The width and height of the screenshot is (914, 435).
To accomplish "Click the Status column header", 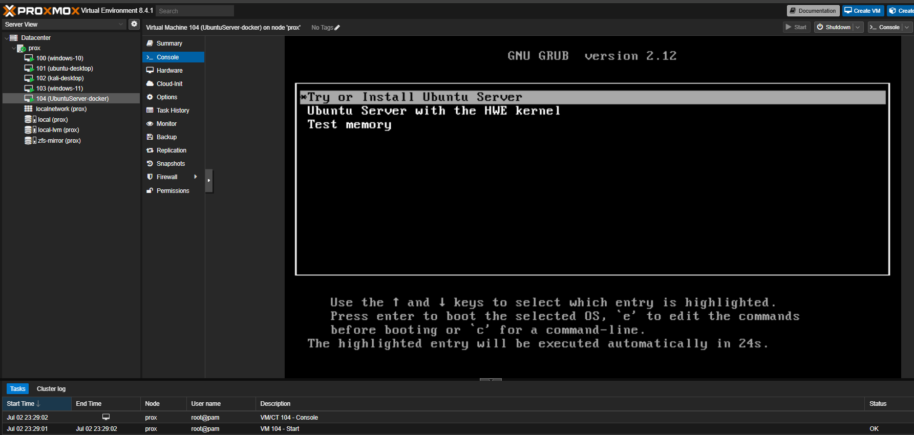I will pos(889,404).
